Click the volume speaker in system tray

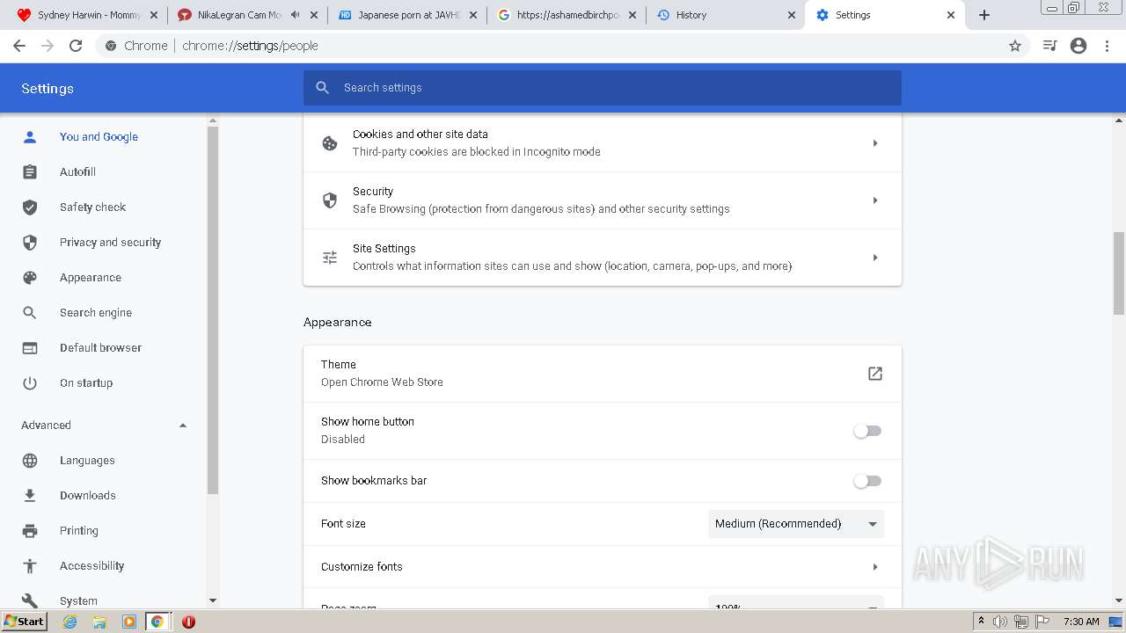[1000, 622]
